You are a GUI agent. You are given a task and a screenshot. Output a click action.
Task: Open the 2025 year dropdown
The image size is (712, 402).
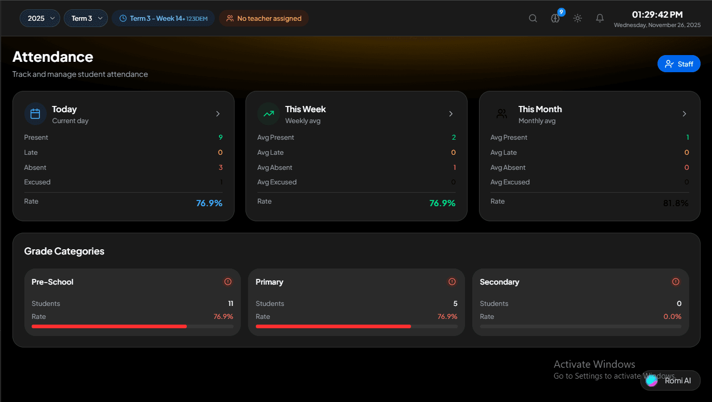(x=39, y=18)
